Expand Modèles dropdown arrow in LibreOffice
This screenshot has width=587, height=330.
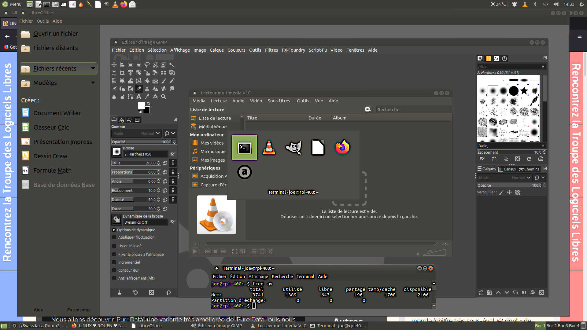tap(93, 83)
